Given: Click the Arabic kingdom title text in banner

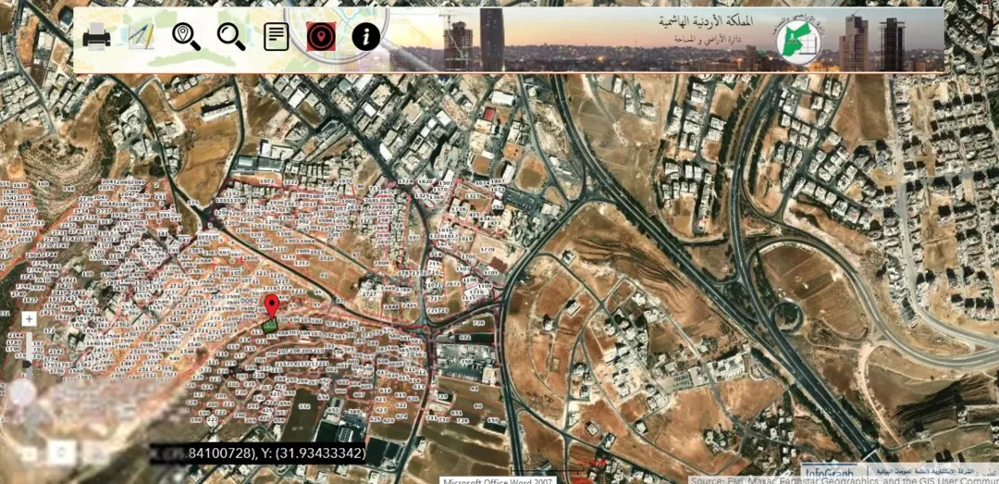Looking at the screenshot, I should tap(706, 22).
